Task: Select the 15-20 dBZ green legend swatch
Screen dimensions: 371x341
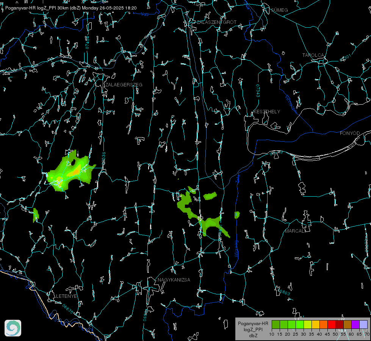Action: [x=284, y=324]
